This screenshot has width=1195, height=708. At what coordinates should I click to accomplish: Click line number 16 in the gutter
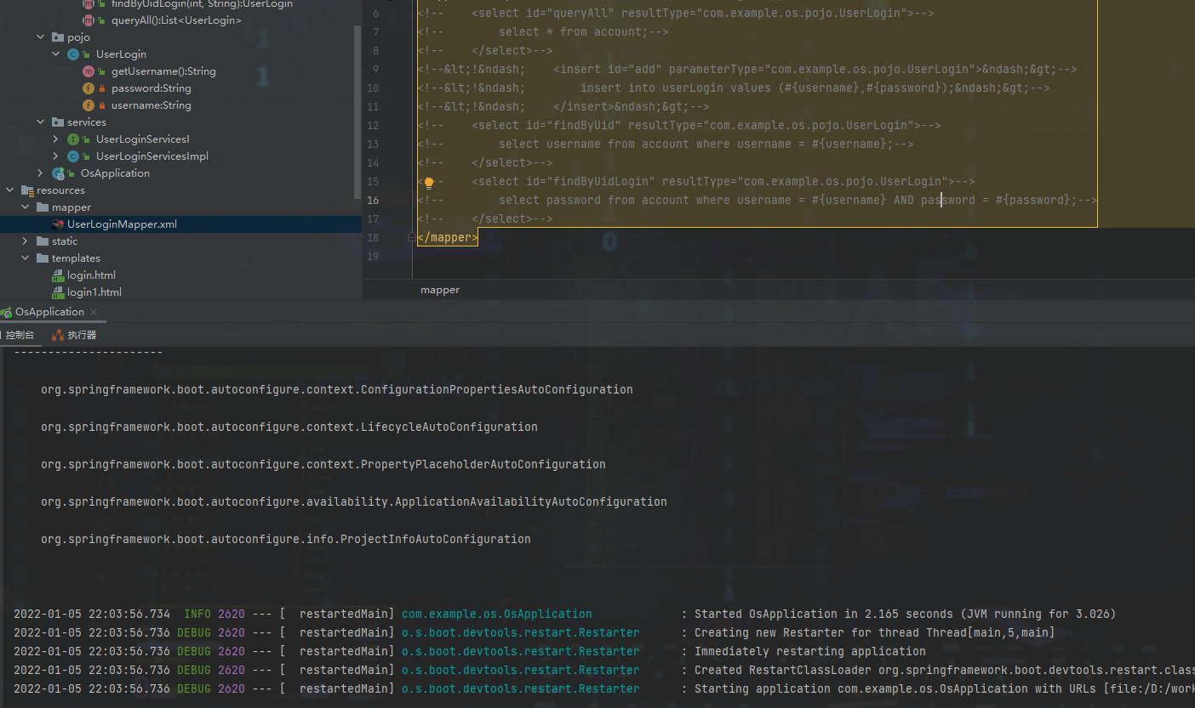(x=373, y=200)
